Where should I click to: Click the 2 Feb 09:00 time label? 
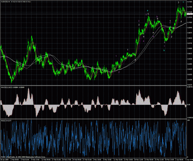click(x=15, y=160)
